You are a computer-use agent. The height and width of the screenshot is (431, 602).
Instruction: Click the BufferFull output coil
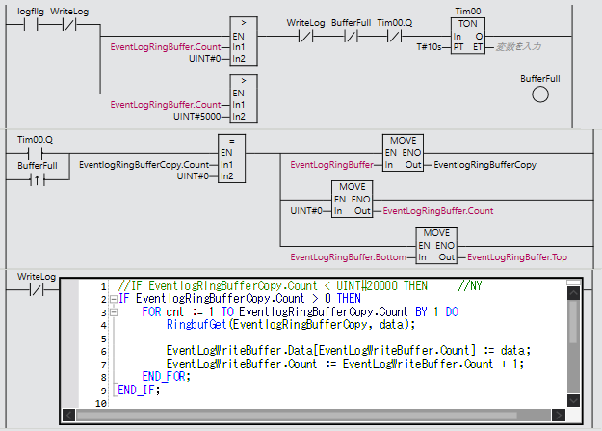[539, 94]
